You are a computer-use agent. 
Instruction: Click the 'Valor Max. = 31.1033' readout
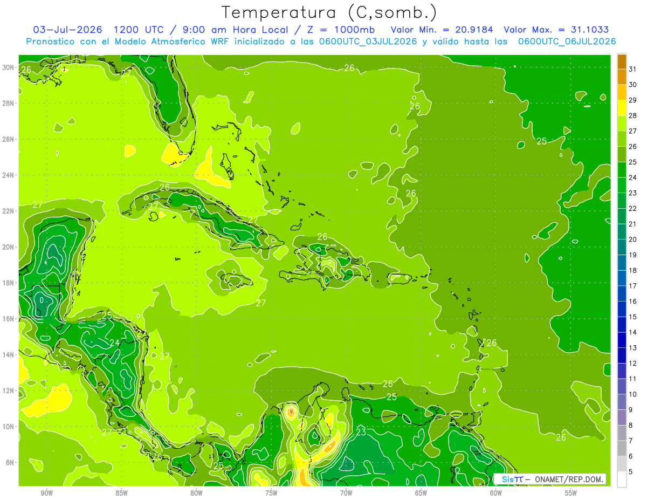pos(556,30)
